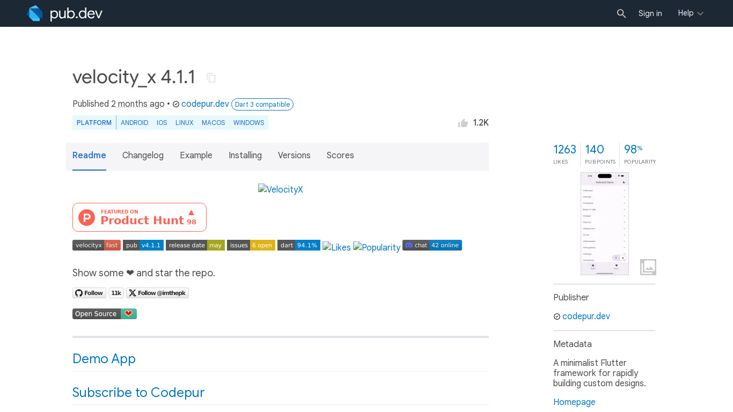Click the GitHub Follow button

click(x=89, y=293)
